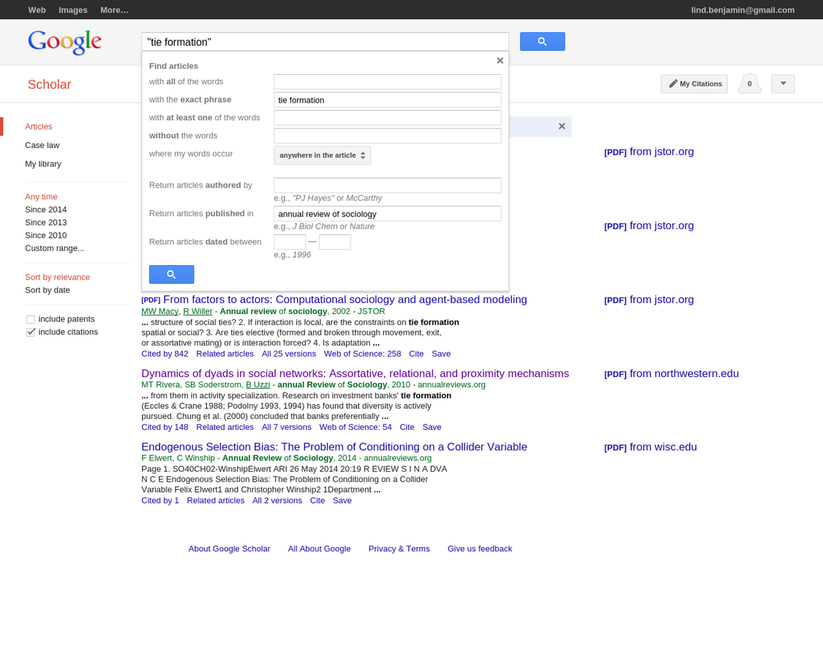The height and width of the screenshot is (659, 823).
Task: Open PDF from wisc.edu
Action: (x=650, y=447)
